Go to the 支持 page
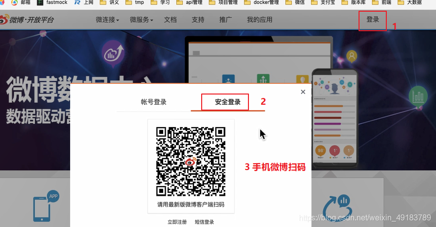 198,20
